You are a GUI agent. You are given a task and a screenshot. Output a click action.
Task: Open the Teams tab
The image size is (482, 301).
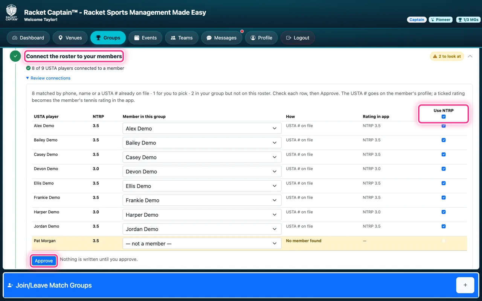[x=182, y=38]
